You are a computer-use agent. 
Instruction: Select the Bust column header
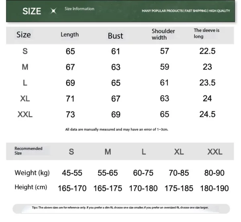tap(115, 36)
